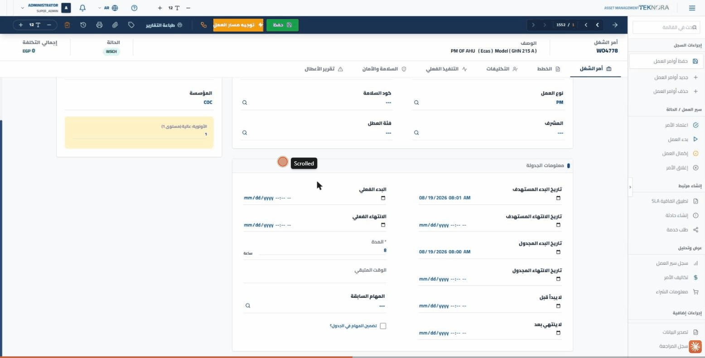705x358 pixels.
Task: Open calendar for البدء الفعلي
Action: pos(383,198)
